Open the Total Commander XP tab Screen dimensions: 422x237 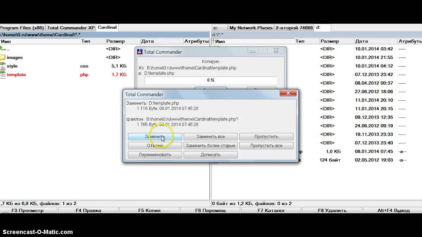71,28
